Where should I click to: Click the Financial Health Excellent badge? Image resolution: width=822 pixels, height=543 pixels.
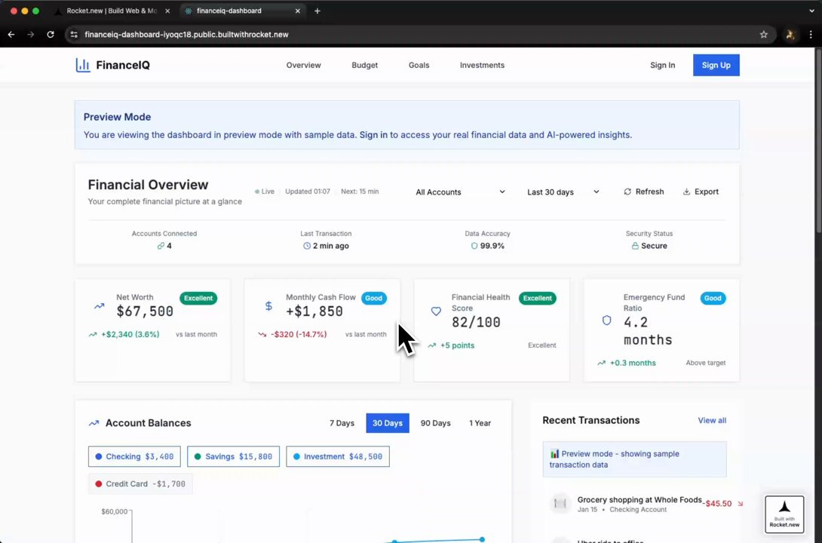click(x=538, y=298)
